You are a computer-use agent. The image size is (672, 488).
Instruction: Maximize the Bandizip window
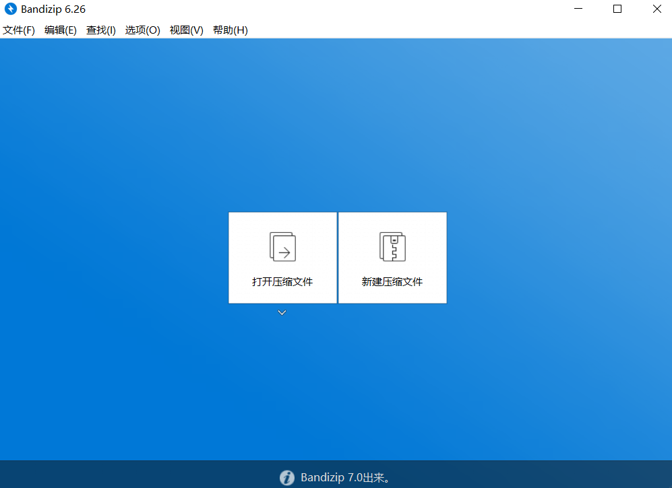617,9
